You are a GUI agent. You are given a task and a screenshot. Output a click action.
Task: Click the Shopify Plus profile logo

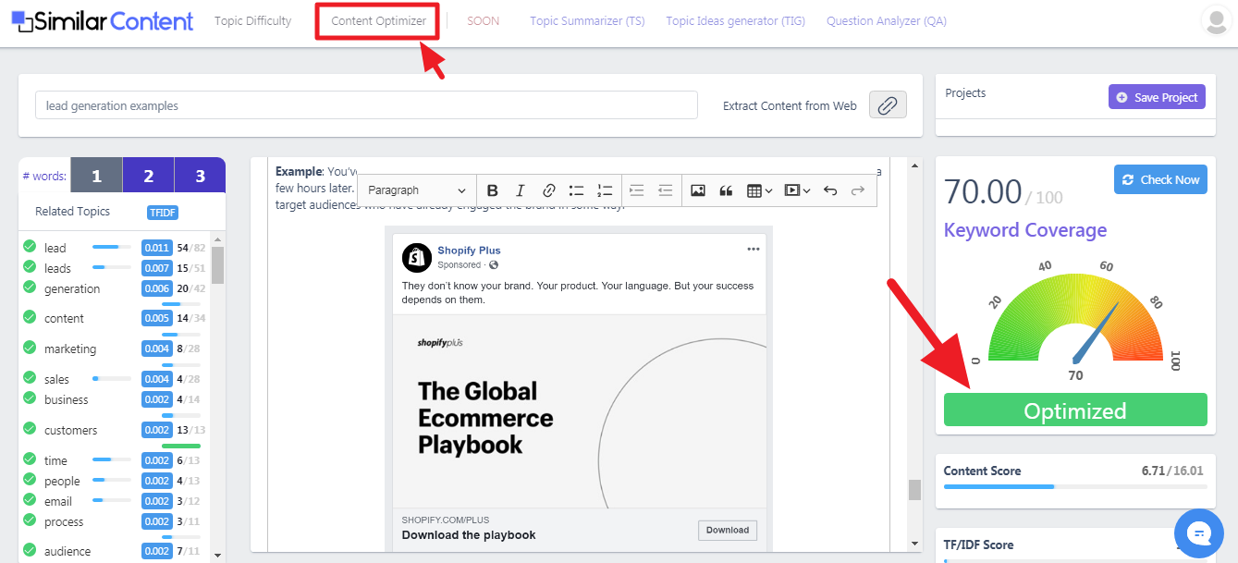417,257
